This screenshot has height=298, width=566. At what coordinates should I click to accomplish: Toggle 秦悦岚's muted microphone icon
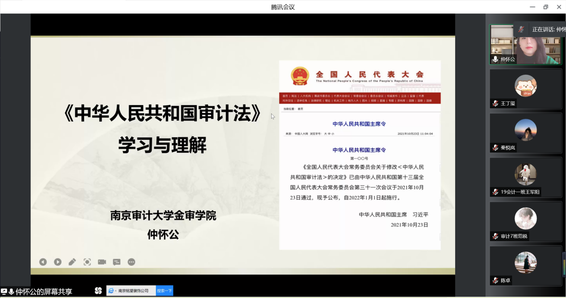(495, 148)
